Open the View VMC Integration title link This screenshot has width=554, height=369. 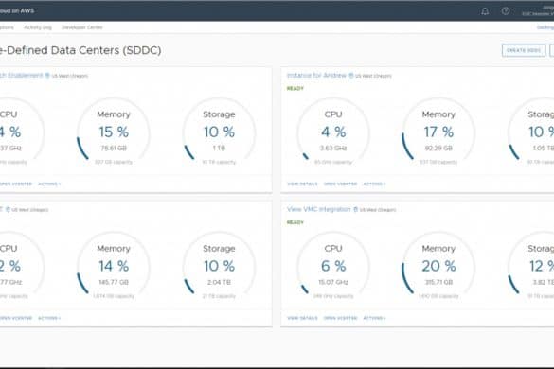[319, 209]
